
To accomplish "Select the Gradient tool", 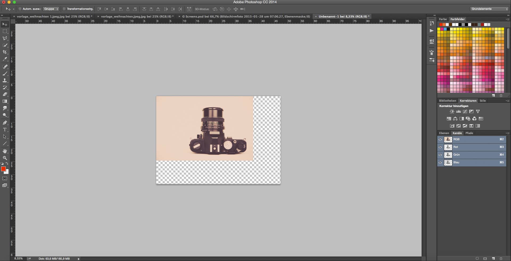I will [x=5, y=101].
